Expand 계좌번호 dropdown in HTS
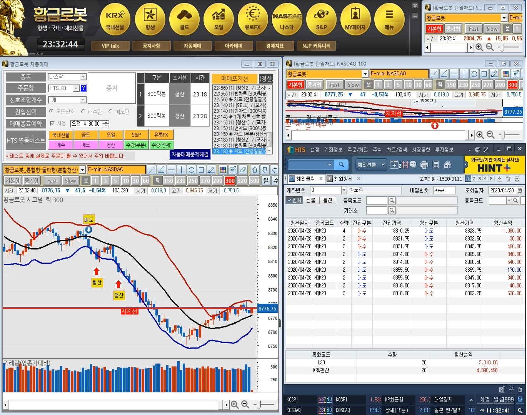The width and height of the screenshot is (527, 415). coord(344,190)
